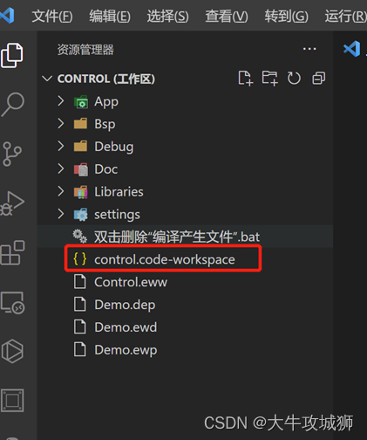Click the file icon beside Demo.ewd

pyautogui.click(x=79, y=327)
